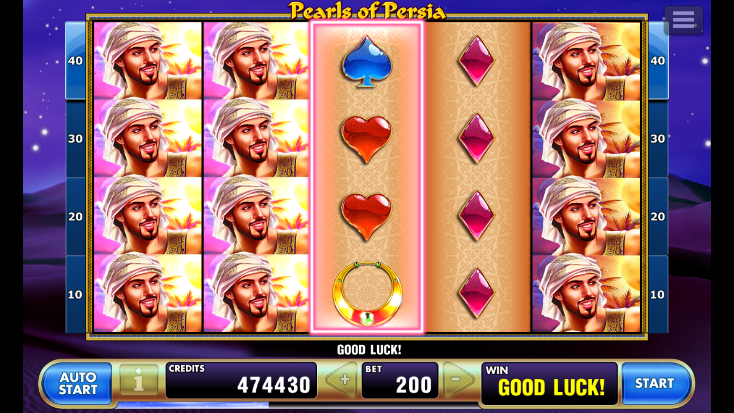Click the second red heart symbol
734x413 pixels.
pos(366,216)
